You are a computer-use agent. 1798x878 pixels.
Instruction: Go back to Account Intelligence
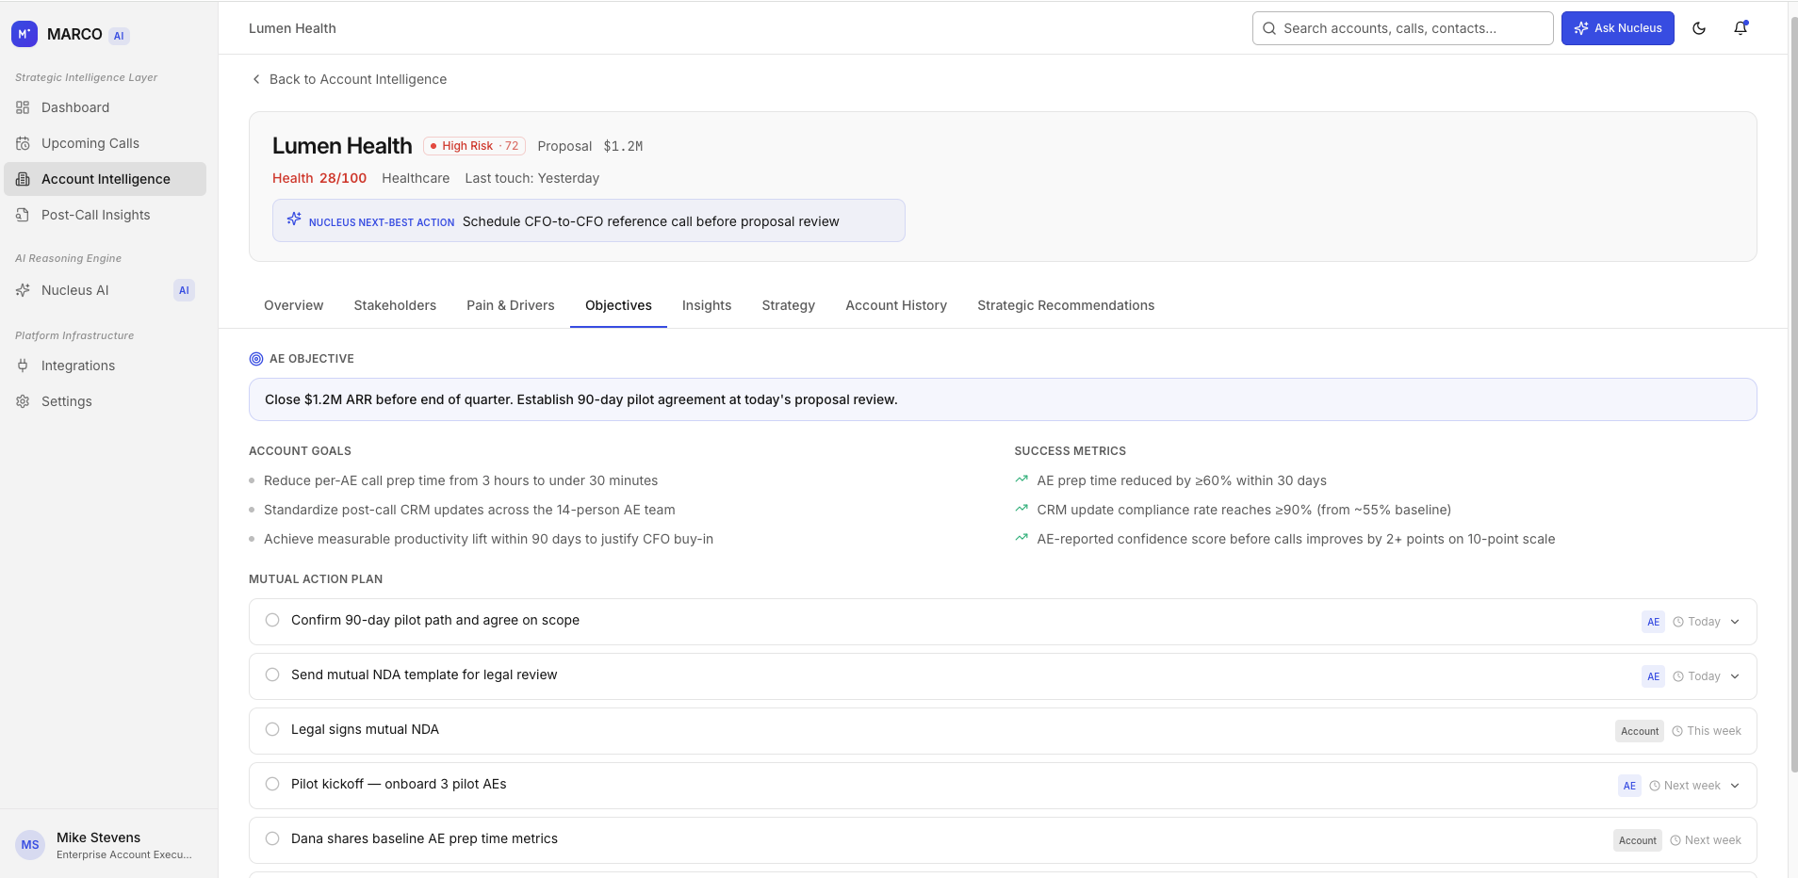pyautogui.click(x=349, y=79)
